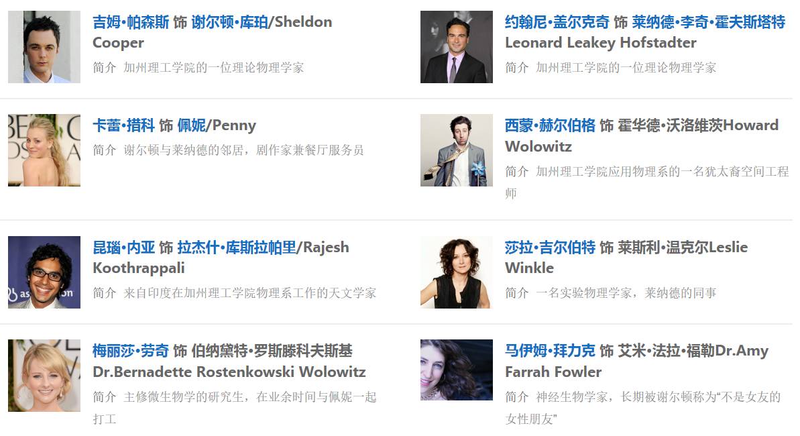
Task: Open the photo beside 谢尔顿·库珀 Sheldon Cooper
Action: pos(44,47)
